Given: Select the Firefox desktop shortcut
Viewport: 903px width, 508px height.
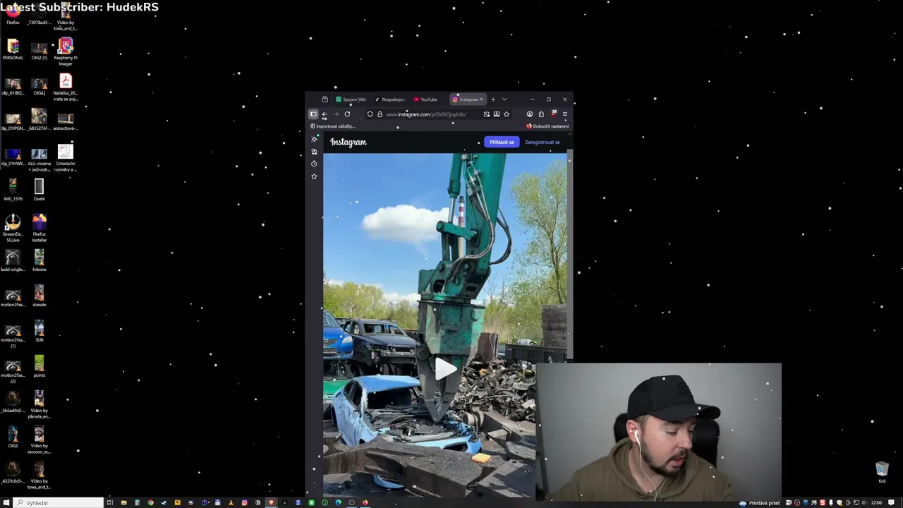Looking at the screenshot, I should [13, 16].
